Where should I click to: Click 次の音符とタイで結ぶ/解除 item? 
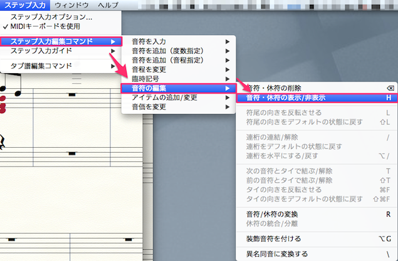pos(317,171)
